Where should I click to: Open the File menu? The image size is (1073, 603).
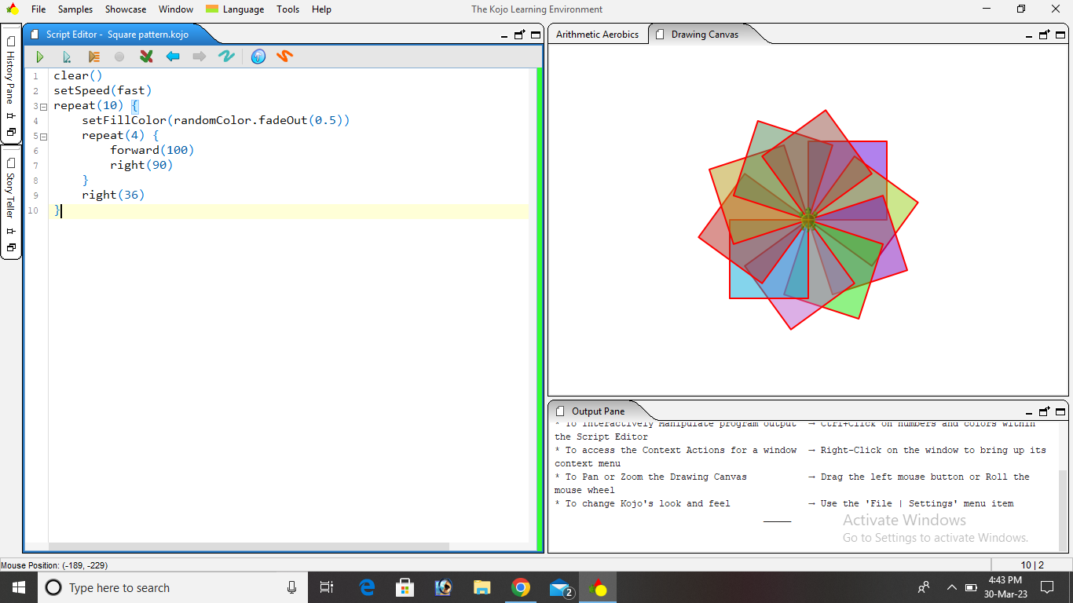pos(38,9)
